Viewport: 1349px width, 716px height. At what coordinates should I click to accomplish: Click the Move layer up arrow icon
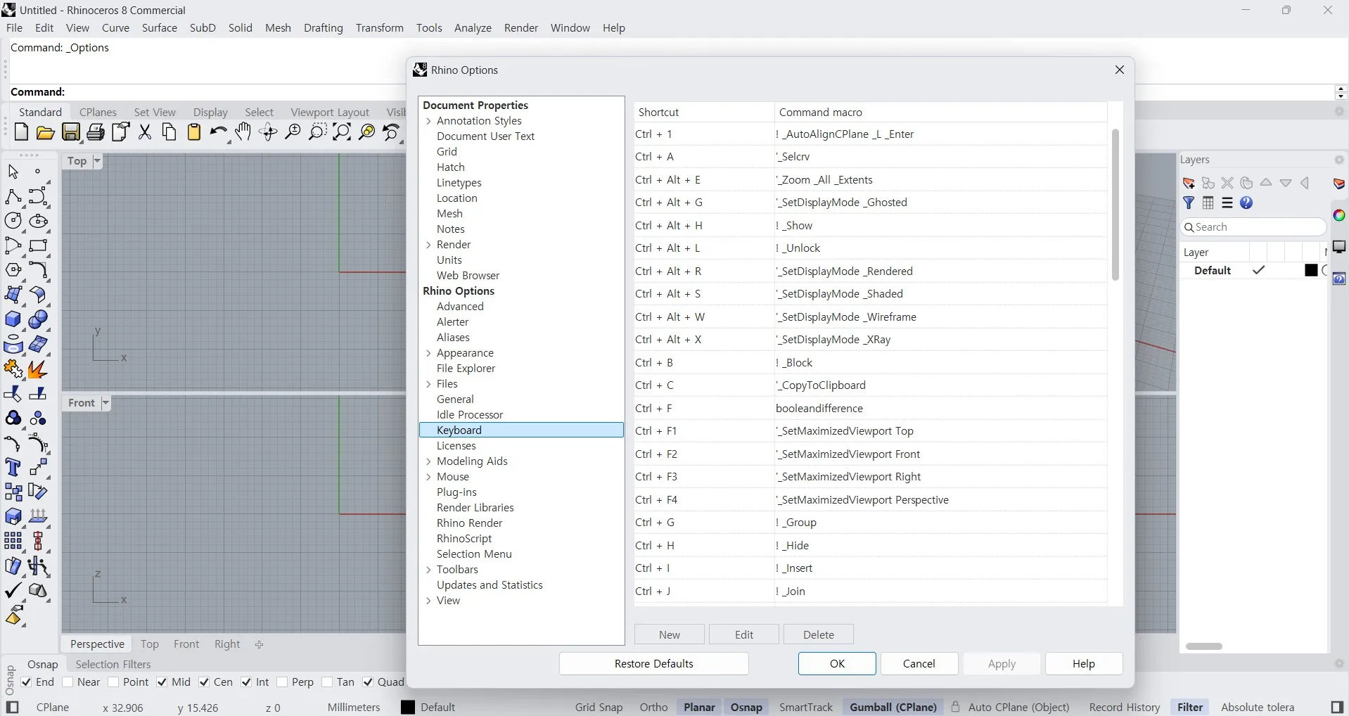pos(1266,183)
